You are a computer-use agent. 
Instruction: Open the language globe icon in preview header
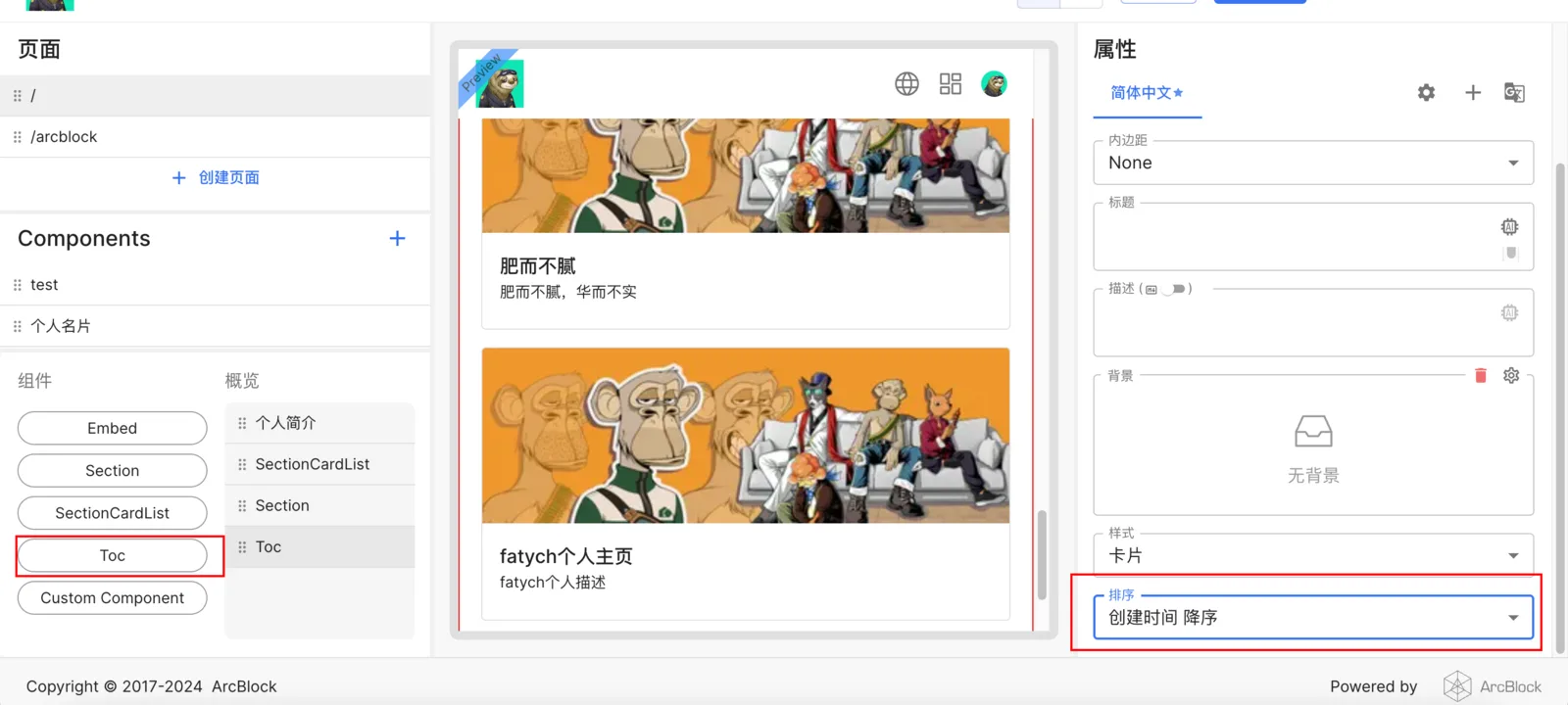[906, 84]
